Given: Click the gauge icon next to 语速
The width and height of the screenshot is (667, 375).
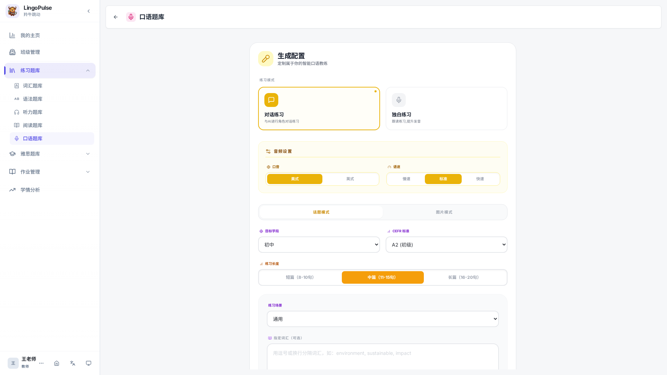Looking at the screenshot, I should pos(389,167).
